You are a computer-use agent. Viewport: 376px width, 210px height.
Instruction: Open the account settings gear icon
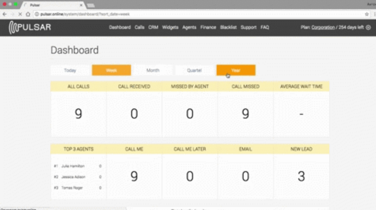point(368,27)
